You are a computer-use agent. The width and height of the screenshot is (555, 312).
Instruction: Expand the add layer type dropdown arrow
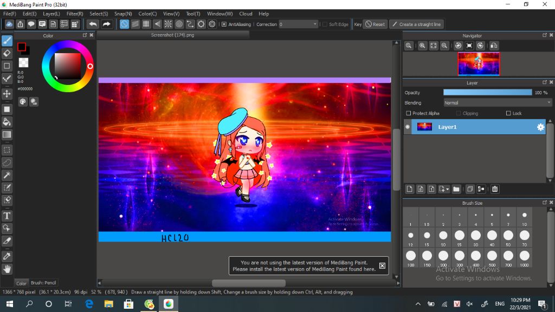(447, 189)
